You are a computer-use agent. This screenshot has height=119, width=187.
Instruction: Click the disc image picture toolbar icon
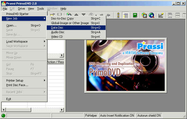[x=144, y=15]
